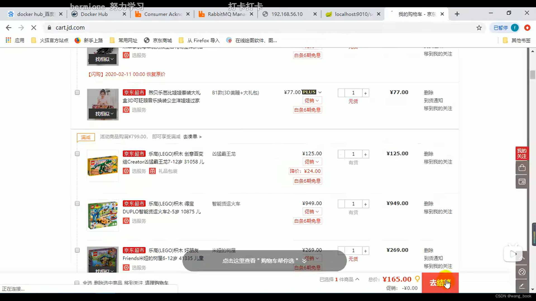Viewport: 536px width, 301px height.
Task: Click the 选服务 icon for the Barbie doll item
Action: 126,110
